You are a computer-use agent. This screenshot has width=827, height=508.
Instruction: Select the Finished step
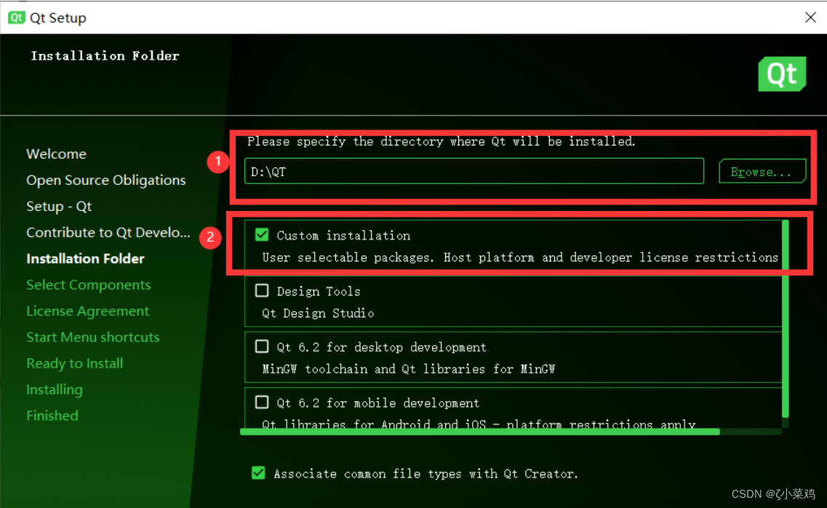(x=52, y=416)
